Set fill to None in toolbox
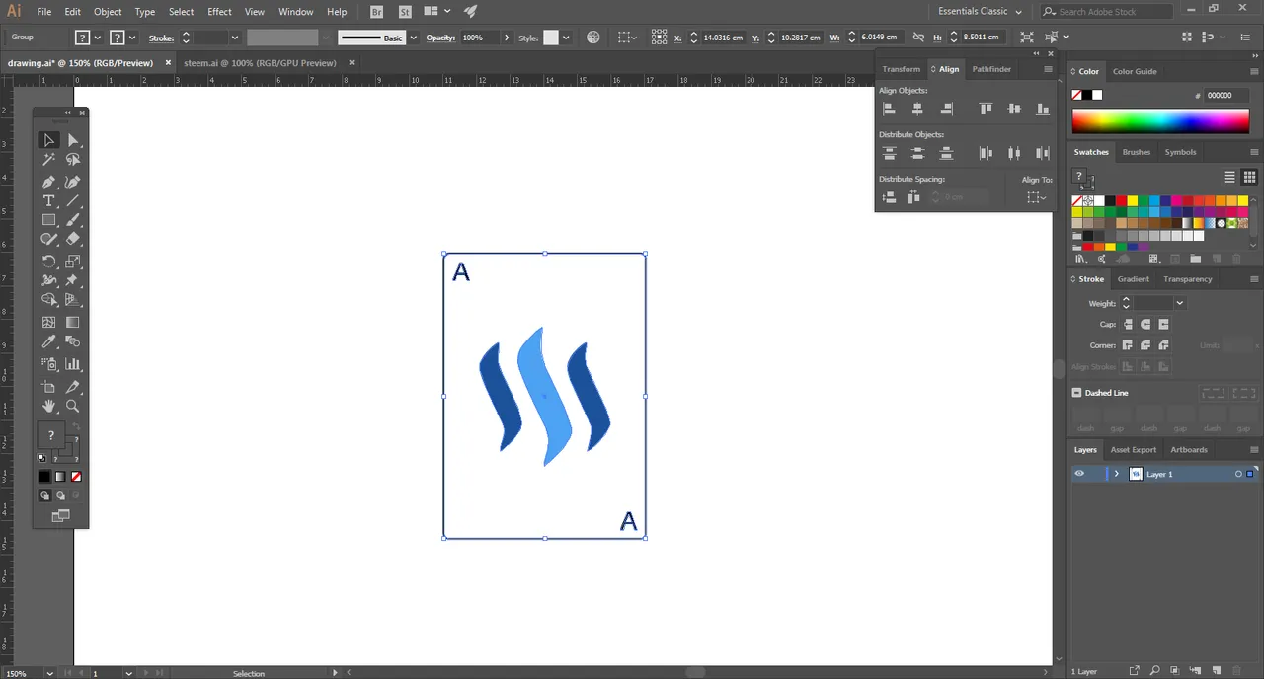This screenshot has height=679, width=1264. click(x=76, y=477)
